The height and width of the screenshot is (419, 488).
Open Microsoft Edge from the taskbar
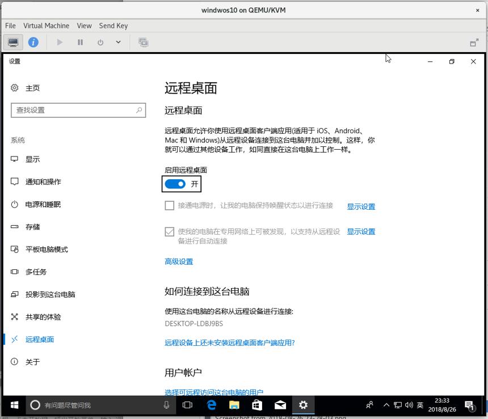pos(212,405)
